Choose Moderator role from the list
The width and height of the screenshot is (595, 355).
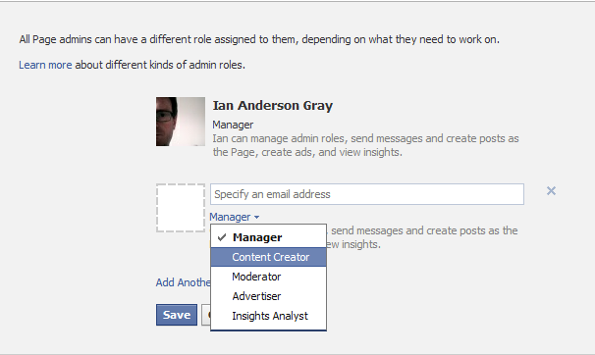[x=268, y=277]
